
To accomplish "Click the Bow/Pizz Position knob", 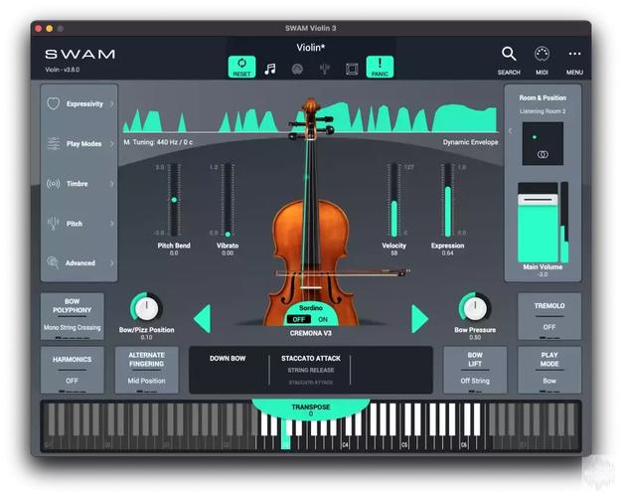I will (x=146, y=308).
